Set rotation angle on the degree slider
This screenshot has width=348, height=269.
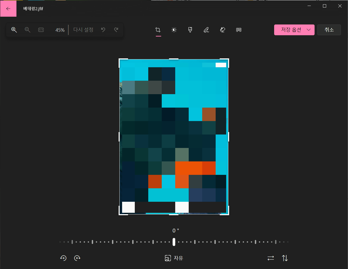(x=174, y=242)
